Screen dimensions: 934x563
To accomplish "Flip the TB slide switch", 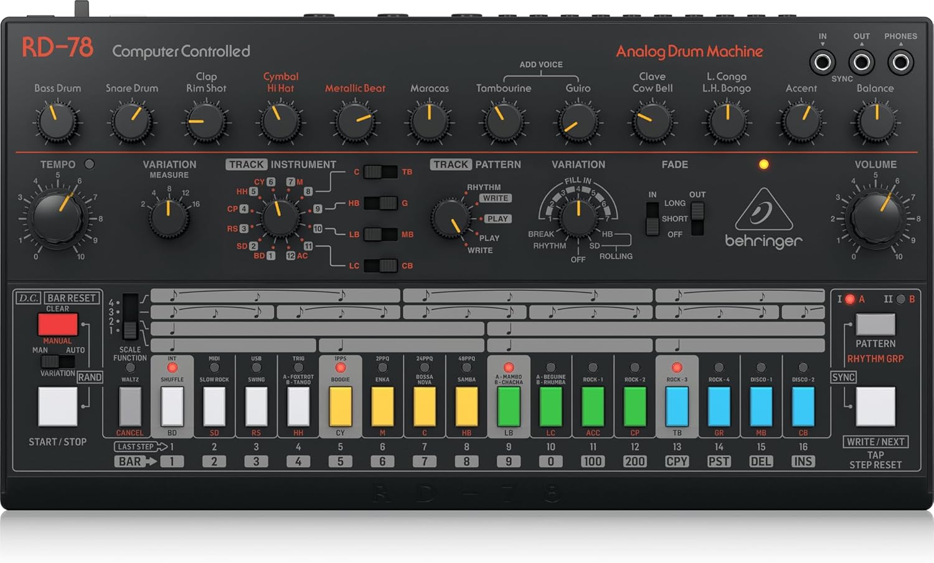I will point(381,171).
